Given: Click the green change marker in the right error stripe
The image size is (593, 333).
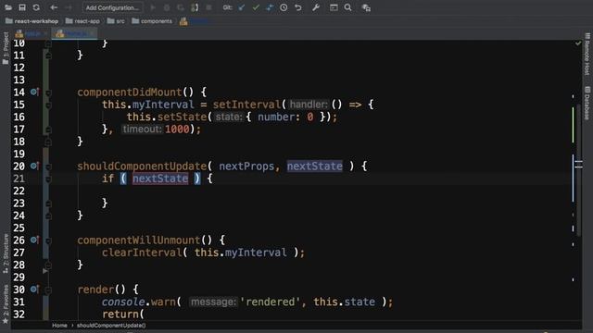Looking at the screenshot, I should click(573, 125).
